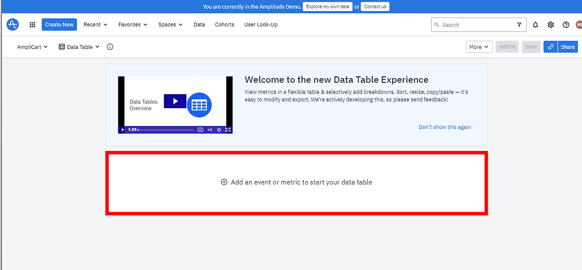This screenshot has height=270, width=582.
Task: Open the Data menu item
Action: click(199, 25)
